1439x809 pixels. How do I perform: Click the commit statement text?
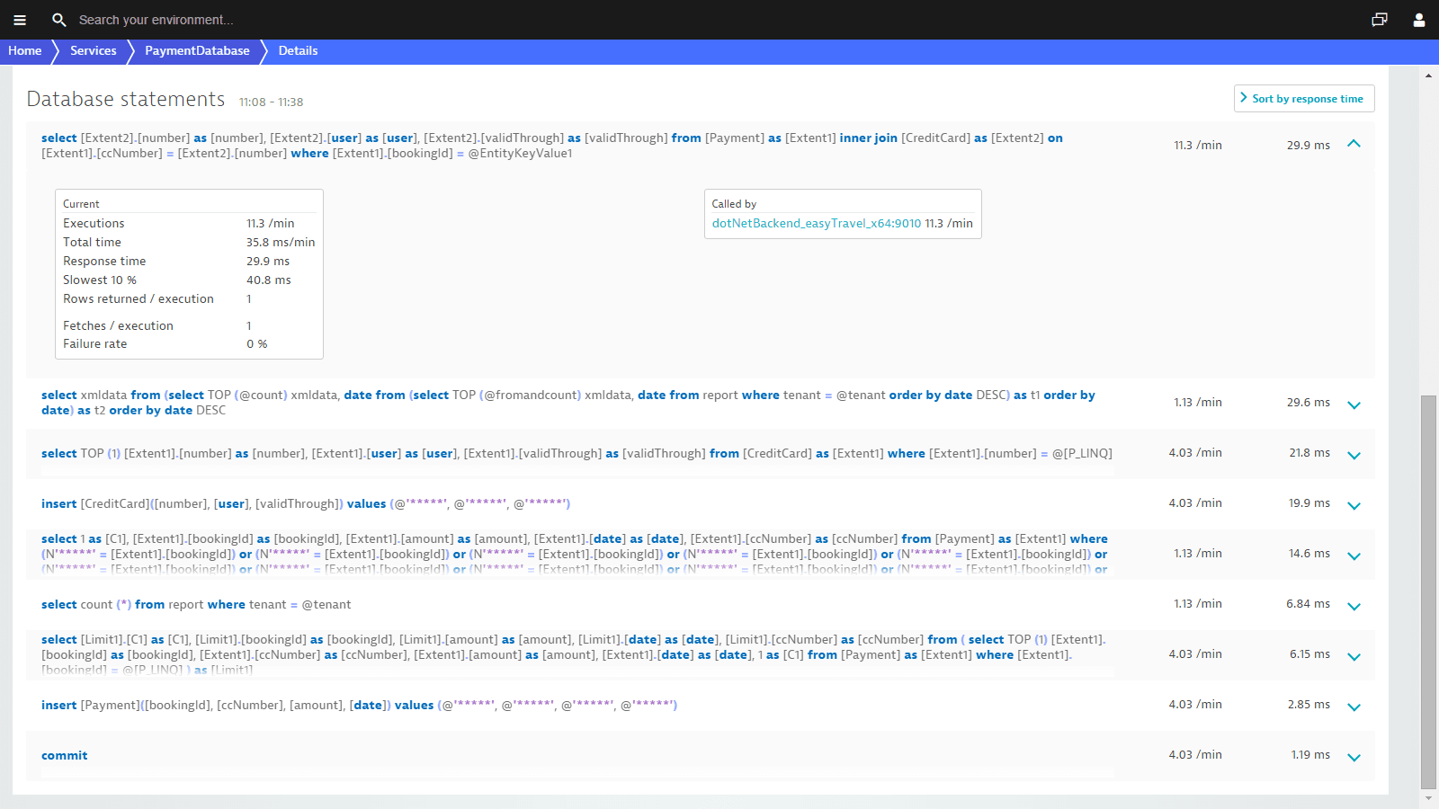point(65,756)
